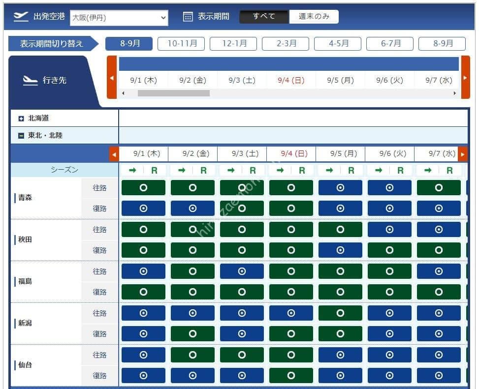Click the 9/1 (木) date in top header
Screen dimensions: 479x389
click(x=143, y=80)
